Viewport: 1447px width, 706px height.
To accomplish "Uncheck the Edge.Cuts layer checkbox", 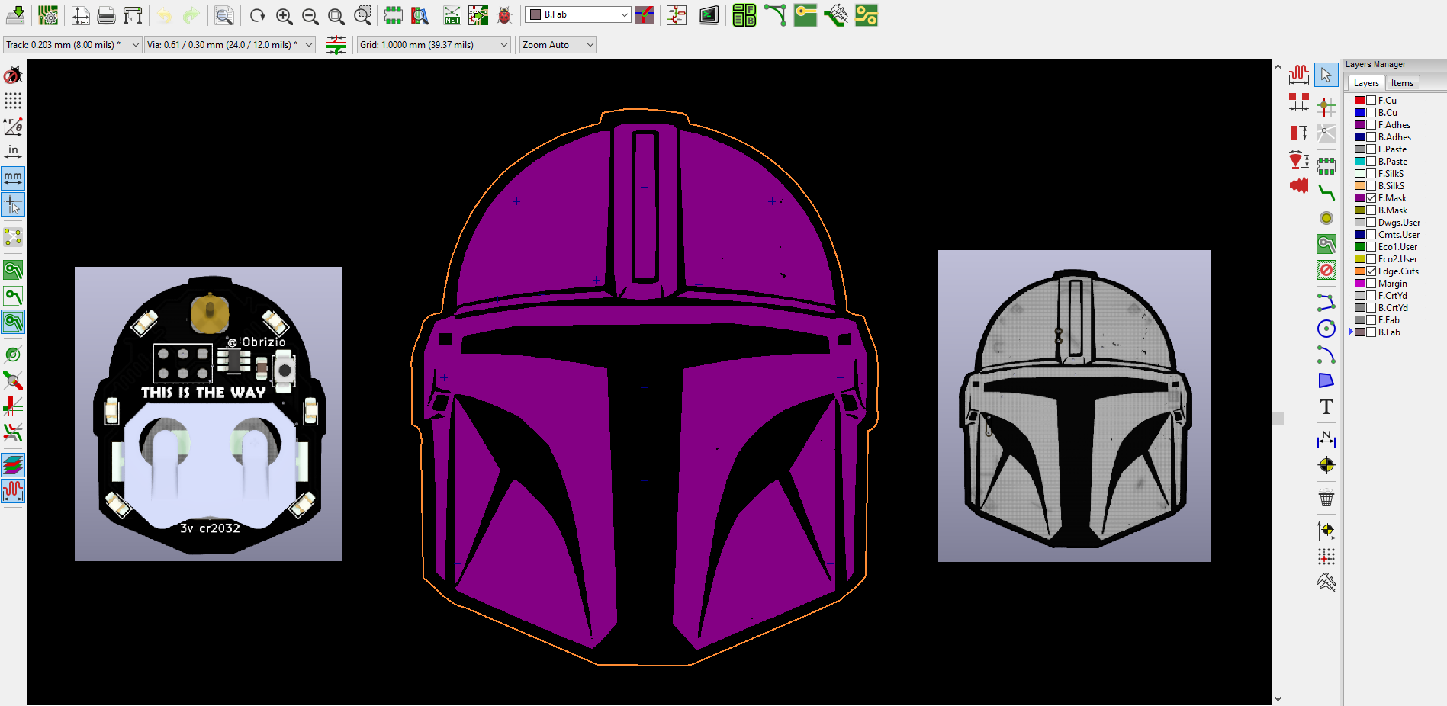I will [x=1371, y=271].
